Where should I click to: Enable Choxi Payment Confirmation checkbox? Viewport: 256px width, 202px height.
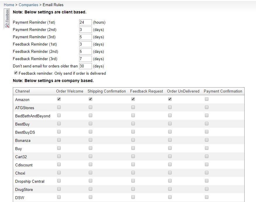(207, 173)
